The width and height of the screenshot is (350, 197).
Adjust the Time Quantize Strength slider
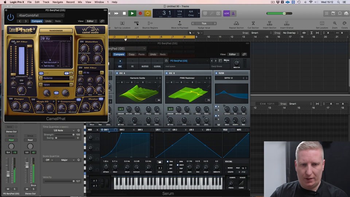pyautogui.click(x=65, y=135)
